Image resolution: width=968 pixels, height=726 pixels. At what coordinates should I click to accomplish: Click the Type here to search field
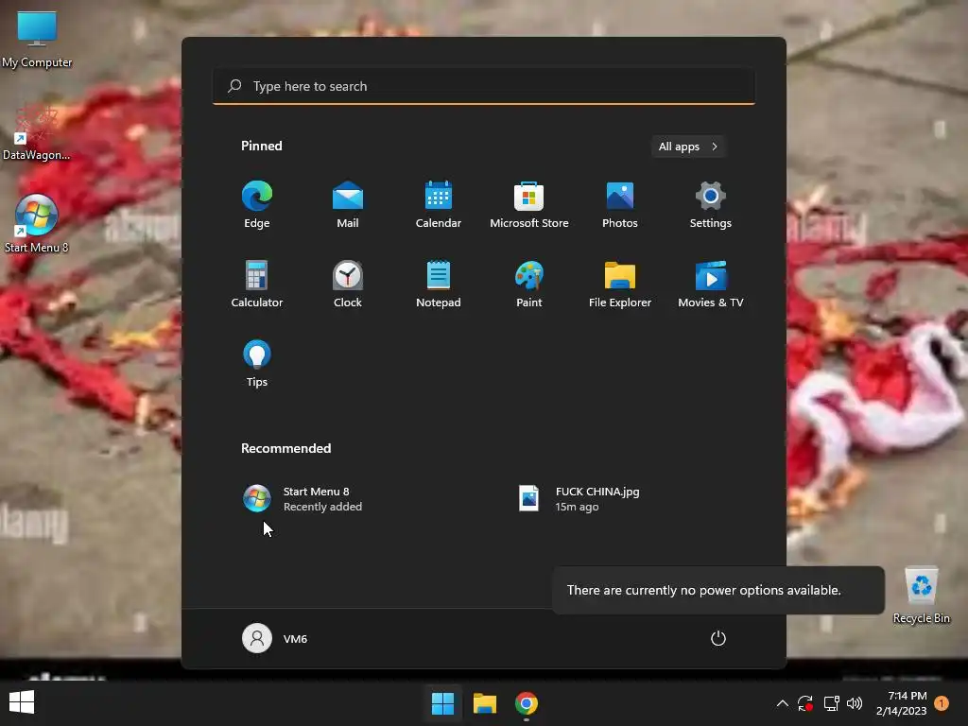pos(484,86)
